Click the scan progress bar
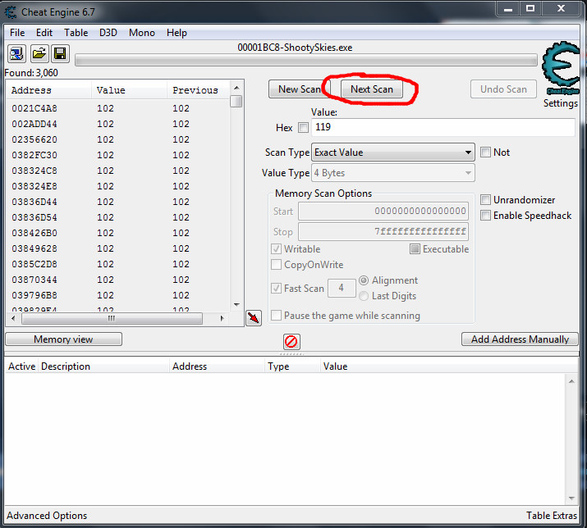 point(306,60)
